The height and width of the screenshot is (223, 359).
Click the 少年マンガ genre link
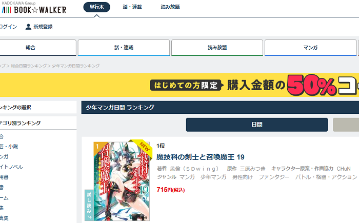[x=213, y=177]
